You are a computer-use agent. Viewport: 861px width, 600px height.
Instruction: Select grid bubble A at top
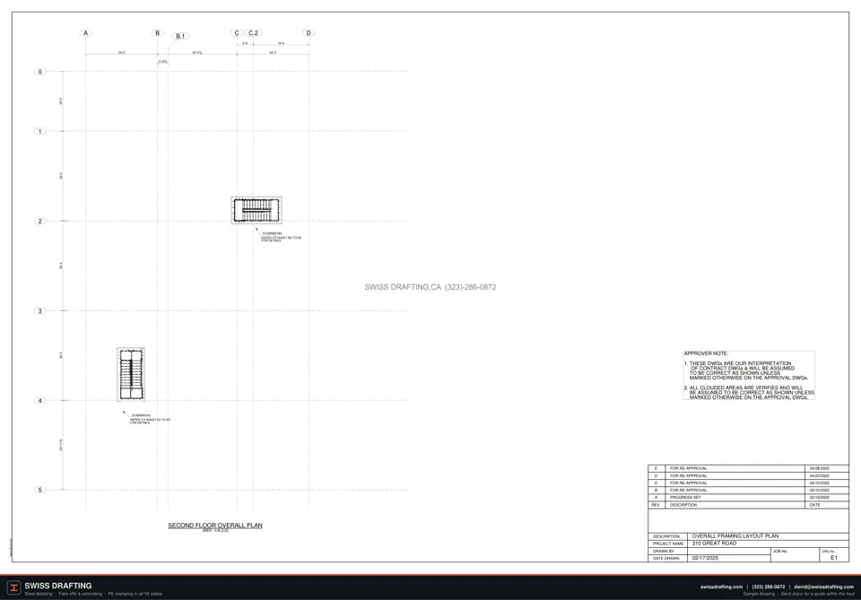click(x=86, y=33)
